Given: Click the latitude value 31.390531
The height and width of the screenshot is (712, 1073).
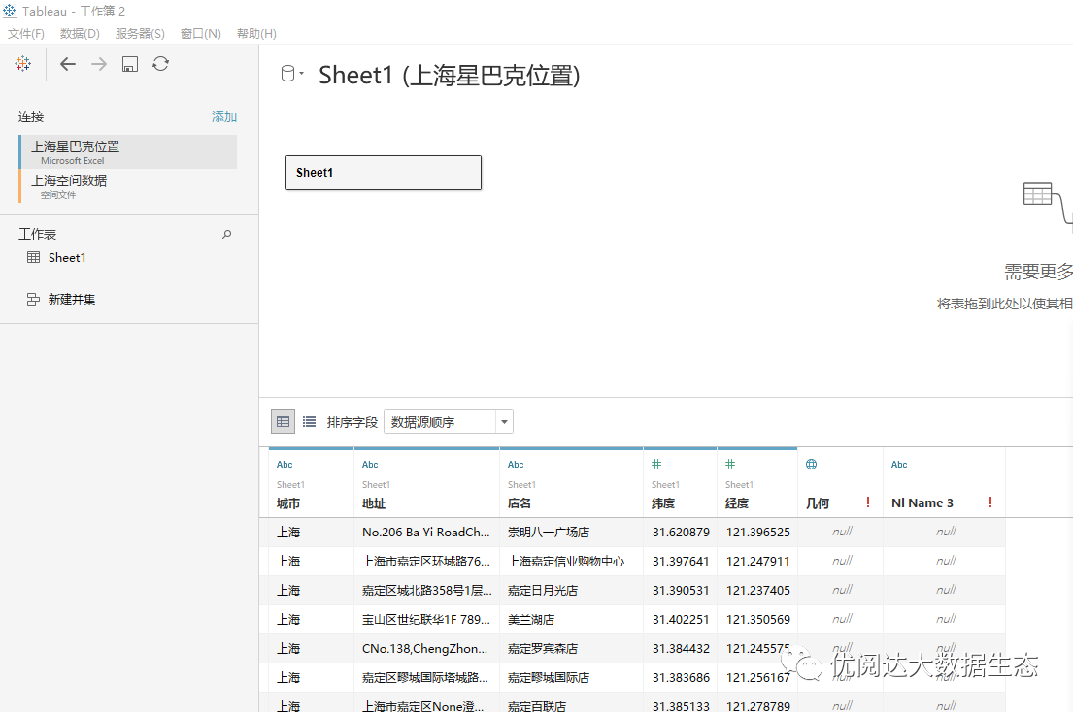Looking at the screenshot, I should (x=681, y=591).
